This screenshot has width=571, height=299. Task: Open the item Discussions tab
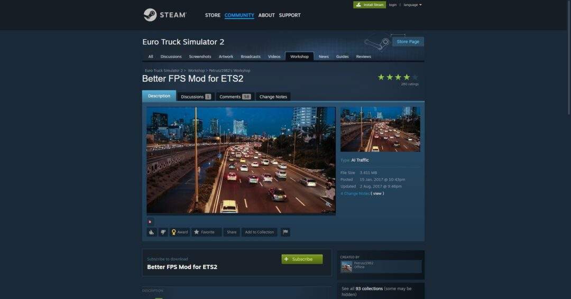[196, 97]
